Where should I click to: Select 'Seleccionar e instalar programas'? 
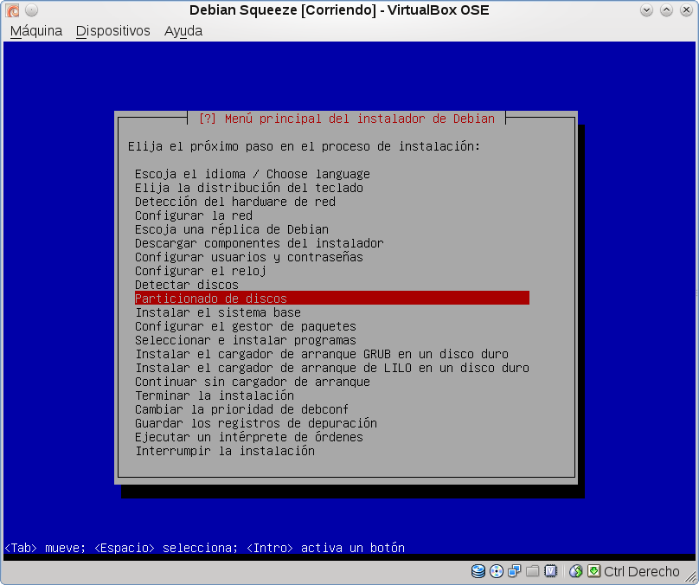[x=245, y=340]
